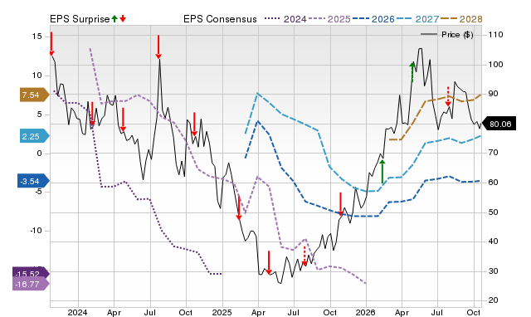Click the dark blue -3.54 value tag
Viewport: 531px width, 317px height.
coord(33,181)
